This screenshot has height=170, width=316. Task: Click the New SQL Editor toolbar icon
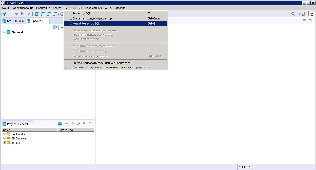(x=49, y=14)
